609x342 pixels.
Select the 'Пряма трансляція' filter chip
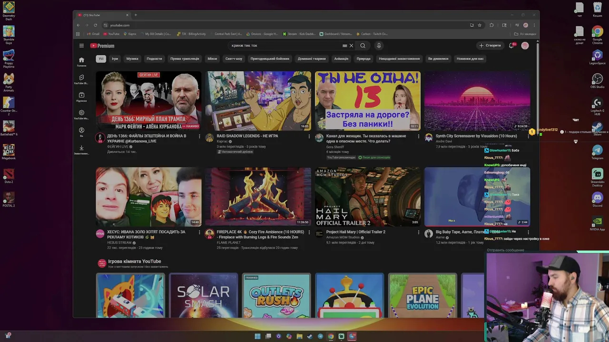185,58
